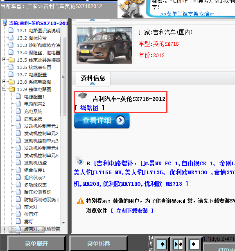This screenshot has height=251, width=235.
Task: Click the computer icon next to 当前:吉利-英伦SX718
Action: point(5,23)
